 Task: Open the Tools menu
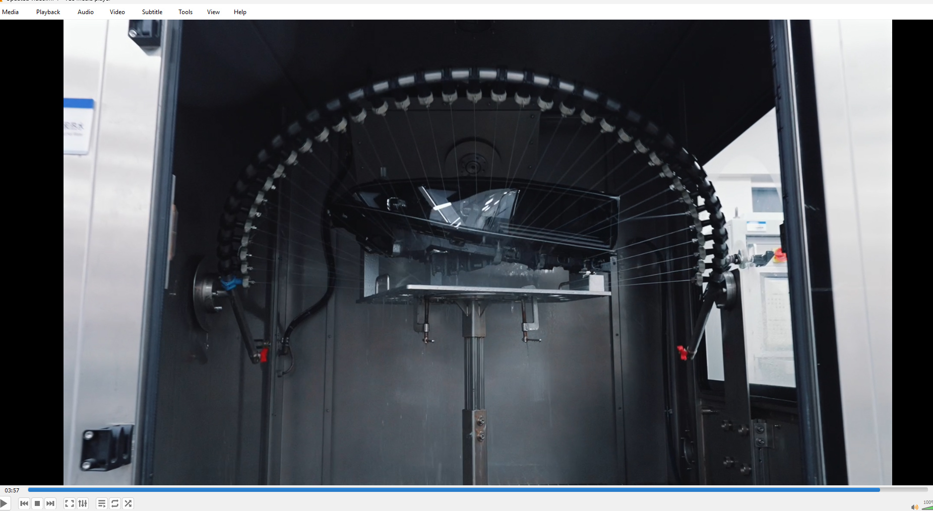[x=185, y=12]
